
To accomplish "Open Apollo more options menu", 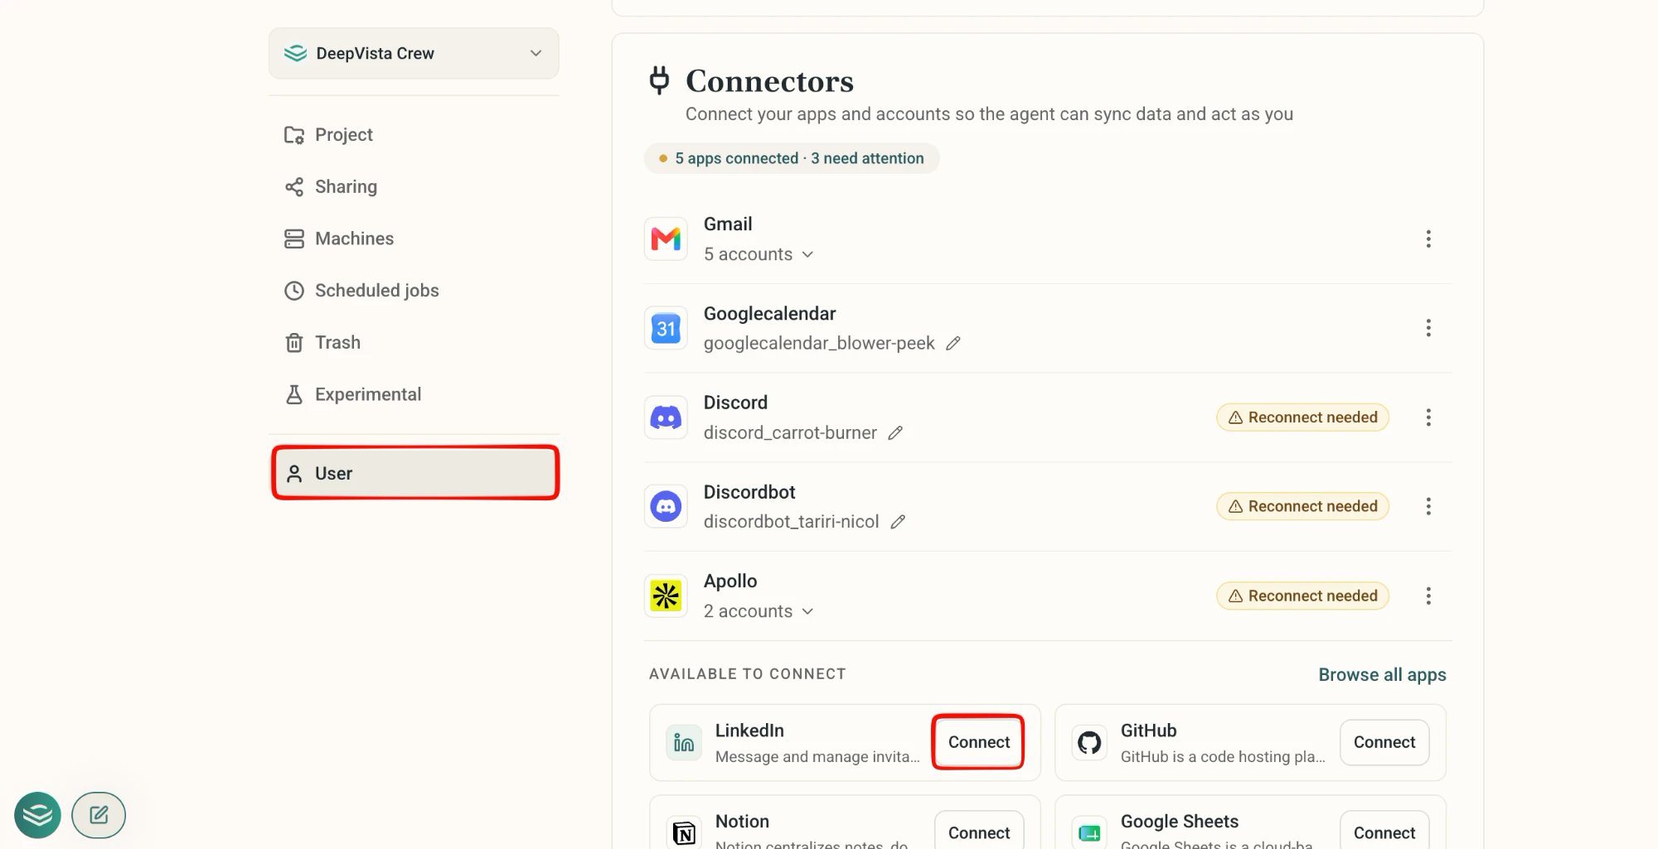I will tap(1428, 596).
